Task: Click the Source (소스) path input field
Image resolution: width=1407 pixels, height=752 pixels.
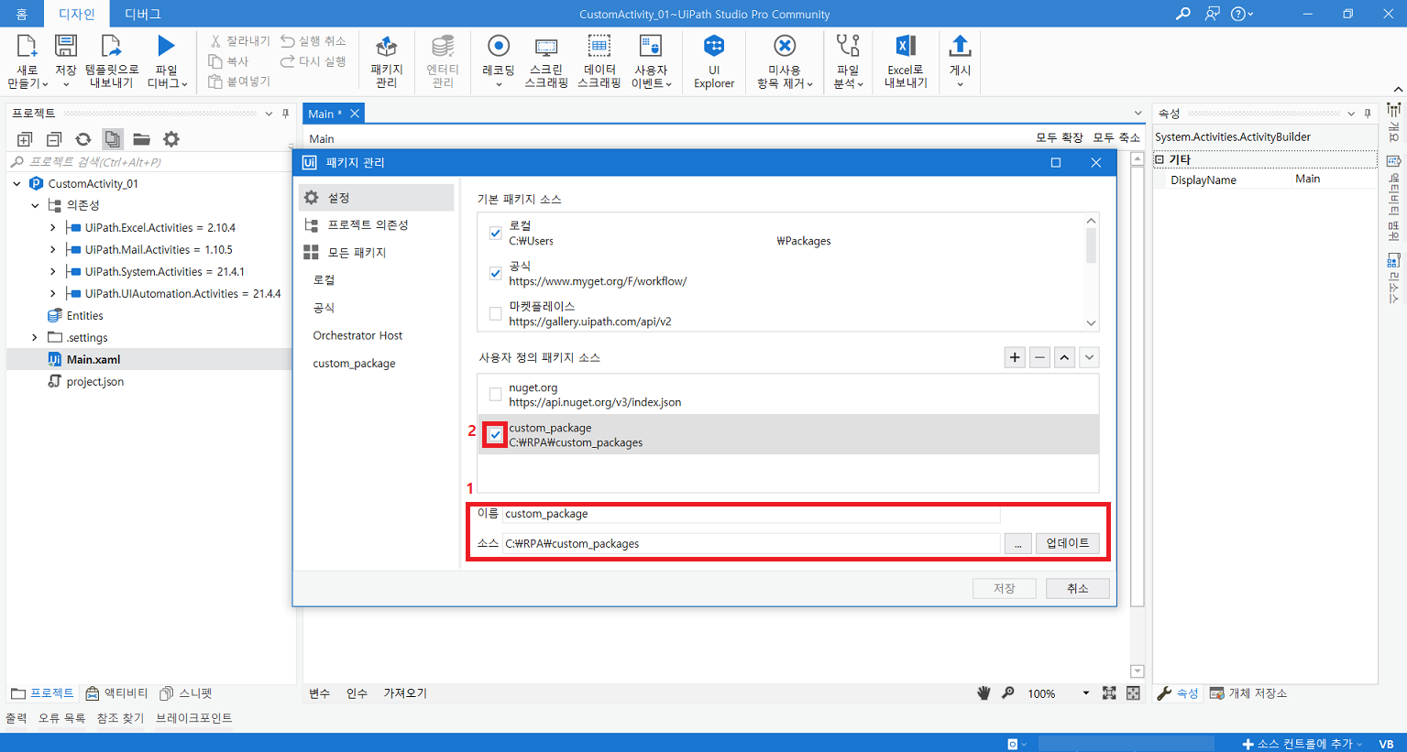Action: (751, 543)
